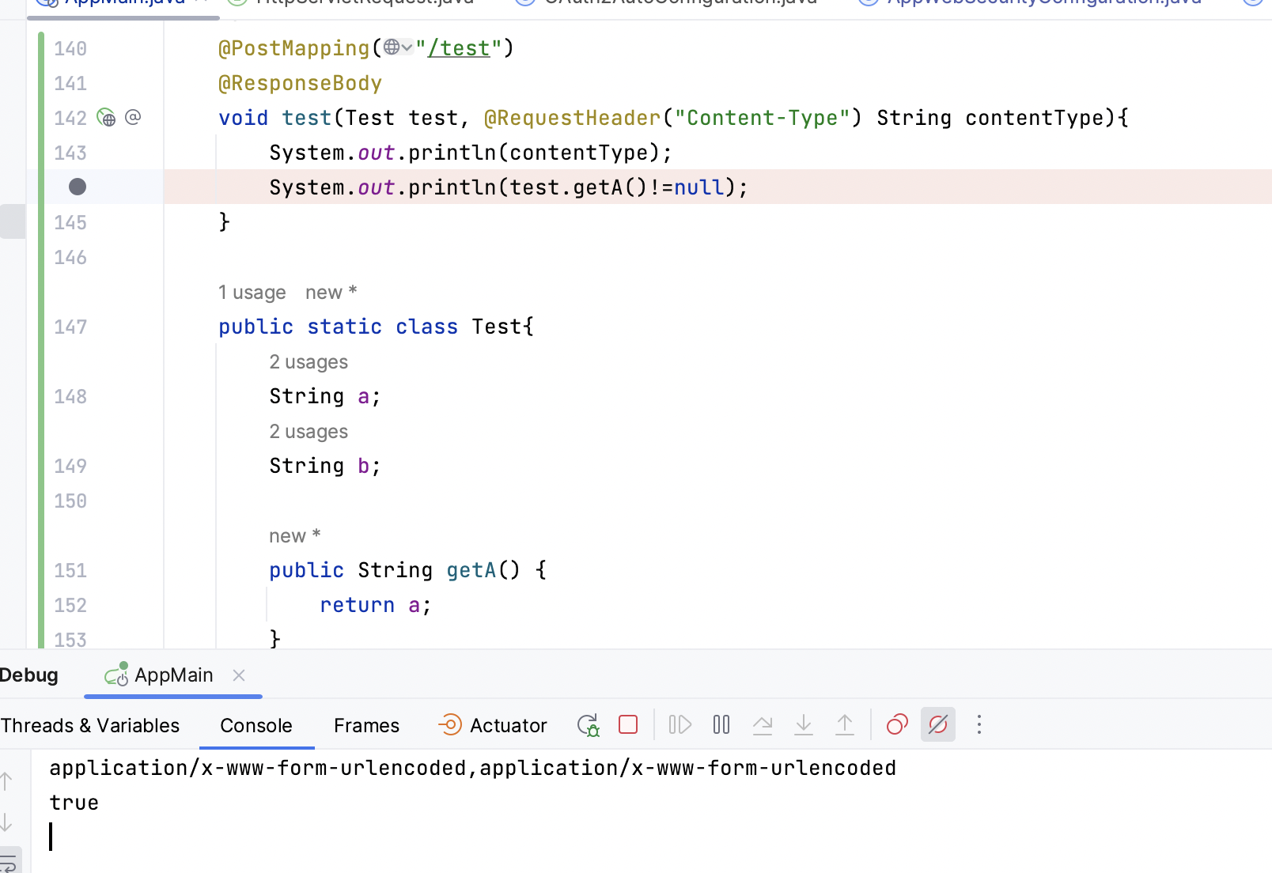The width and height of the screenshot is (1272, 873).
Task: Click the Debug tool window title
Action: (29, 675)
